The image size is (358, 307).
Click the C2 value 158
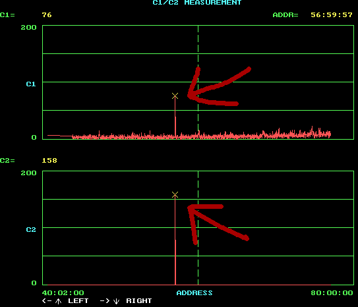(49, 161)
